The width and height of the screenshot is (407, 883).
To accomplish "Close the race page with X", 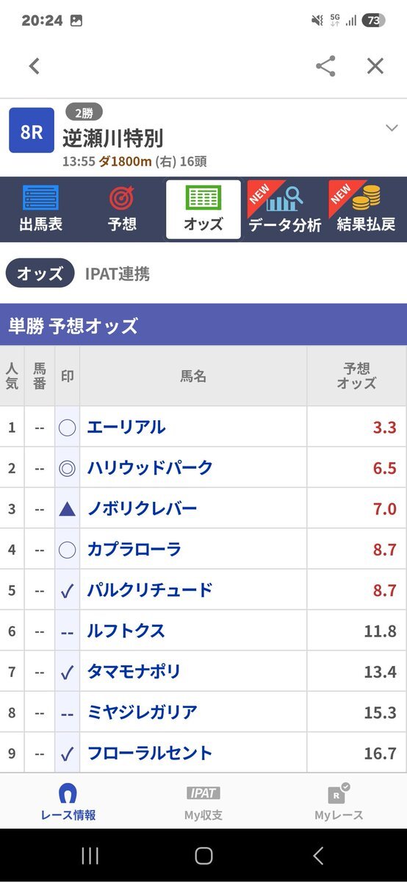I will click(x=375, y=66).
